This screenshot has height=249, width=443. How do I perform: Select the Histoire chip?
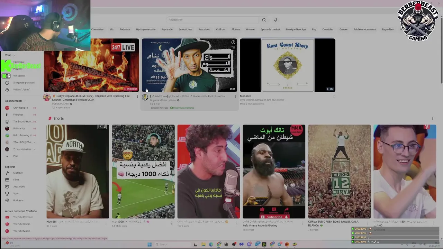point(250,29)
